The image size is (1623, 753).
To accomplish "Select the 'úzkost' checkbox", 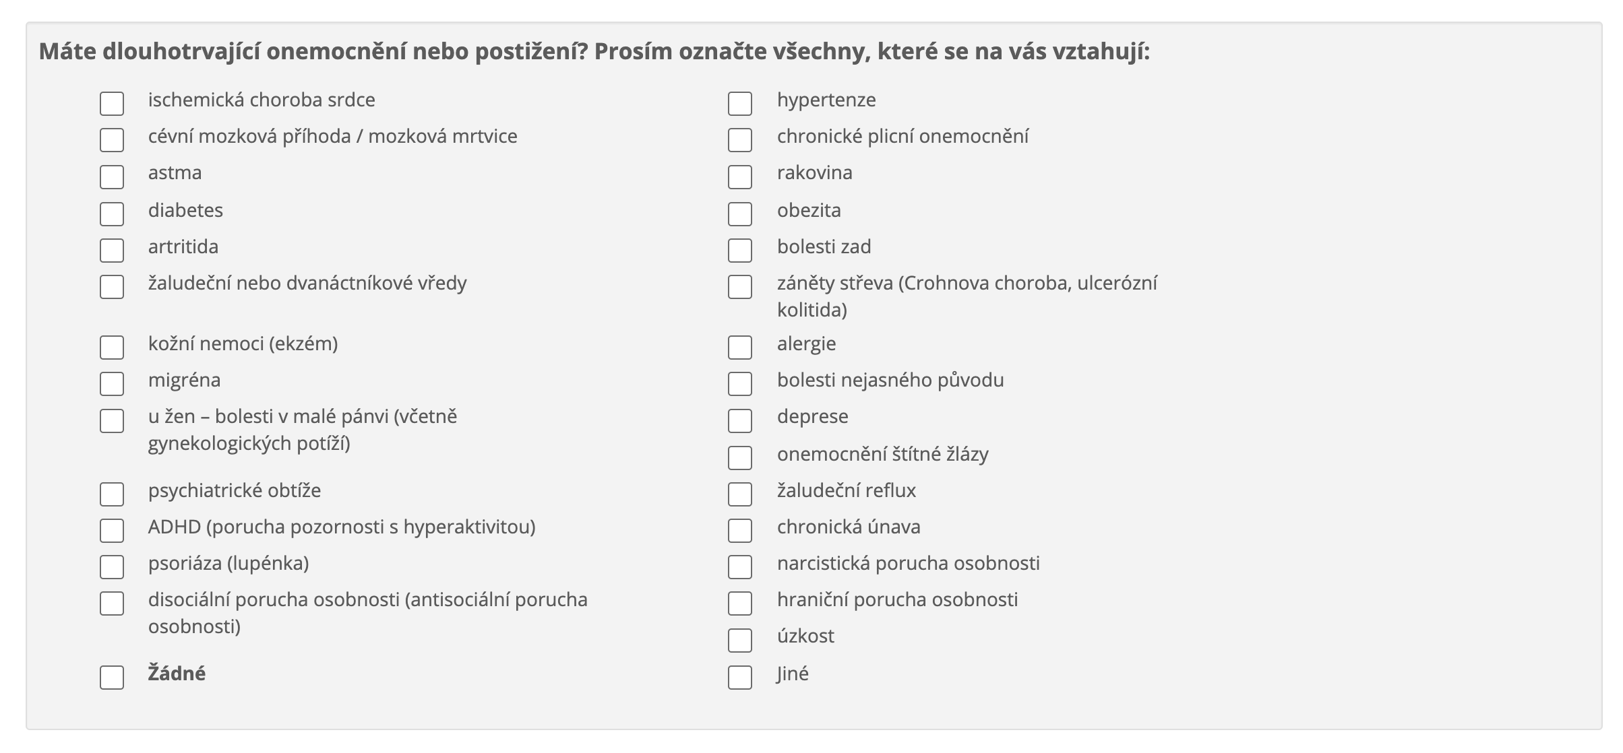I will [x=740, y=641].
